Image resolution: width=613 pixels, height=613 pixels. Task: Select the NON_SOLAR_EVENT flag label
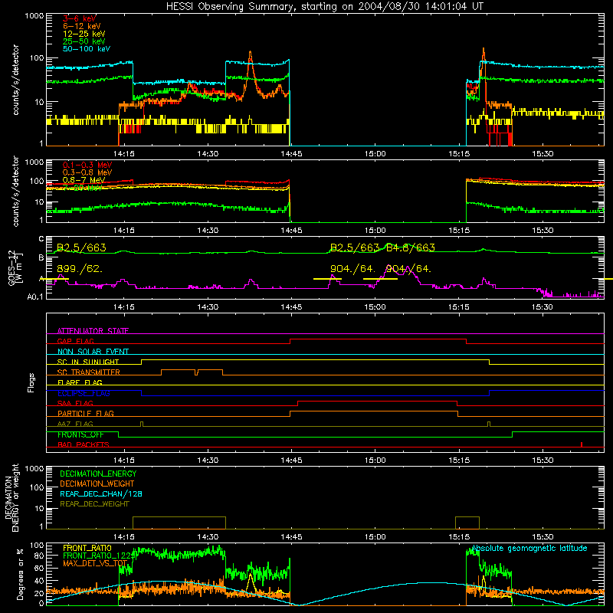(93, 352)
